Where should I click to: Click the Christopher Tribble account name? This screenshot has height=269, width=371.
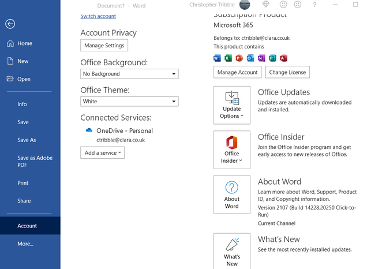click(212, 5)
